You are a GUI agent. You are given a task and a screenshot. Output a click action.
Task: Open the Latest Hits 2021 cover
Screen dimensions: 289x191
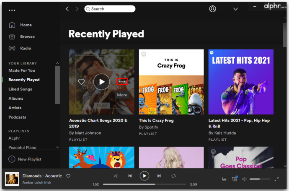[x=241, y=82]
